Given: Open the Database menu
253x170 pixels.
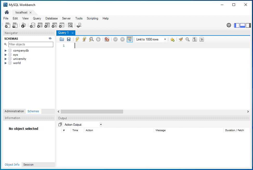Looking at the screenshot, I should (51, 18).
